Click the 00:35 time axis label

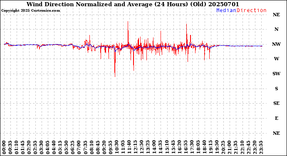coord(10,148)
